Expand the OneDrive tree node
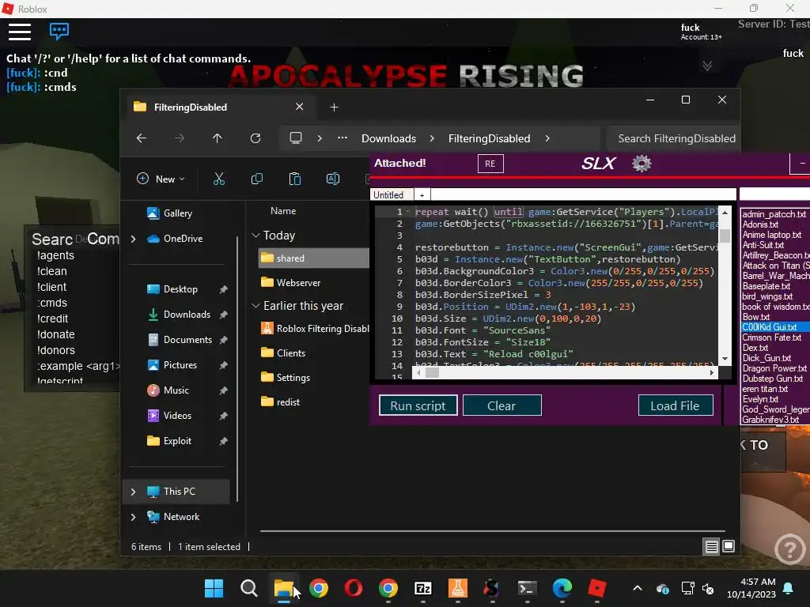The width and height of the screenshot is (810, 607). (133, 239)
